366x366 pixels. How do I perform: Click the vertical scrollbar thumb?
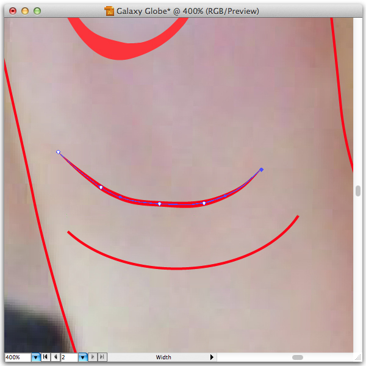point(358,191)
